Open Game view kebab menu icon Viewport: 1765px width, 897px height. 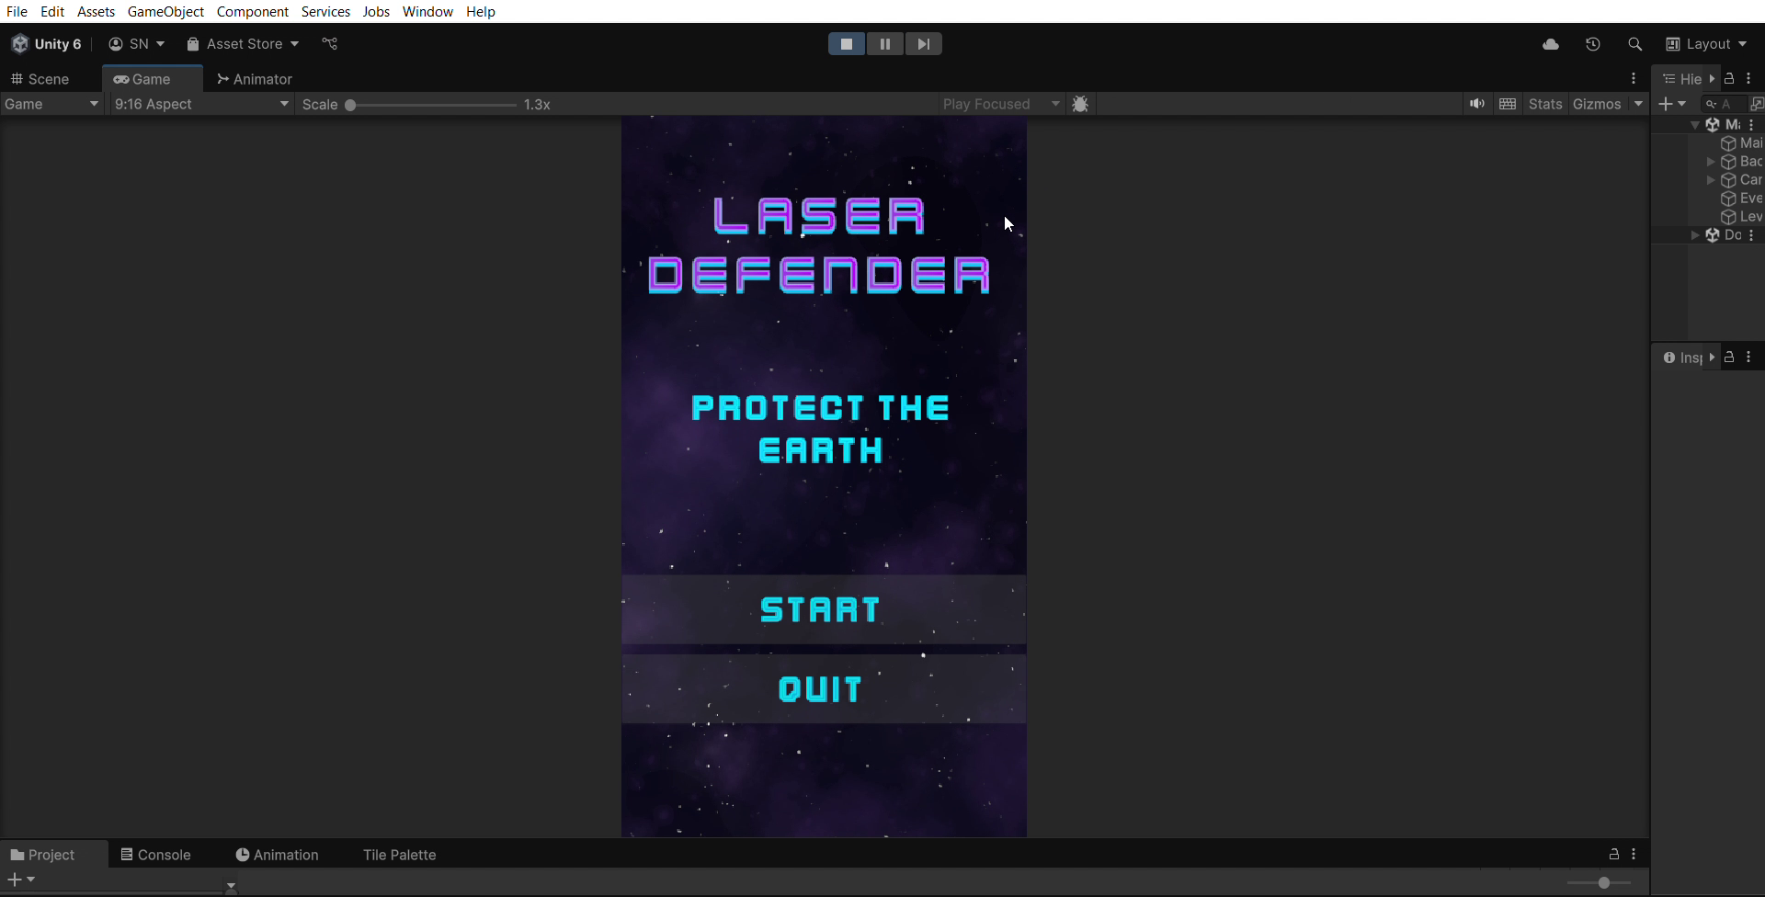1634,78
